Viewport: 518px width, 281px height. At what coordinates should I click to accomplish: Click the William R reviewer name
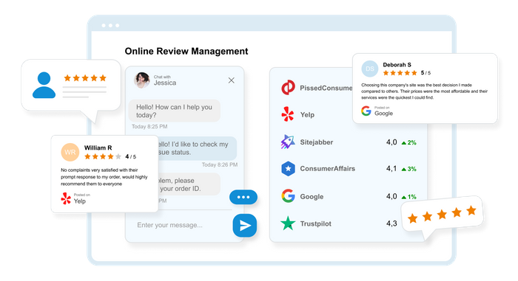pos(98,148)
